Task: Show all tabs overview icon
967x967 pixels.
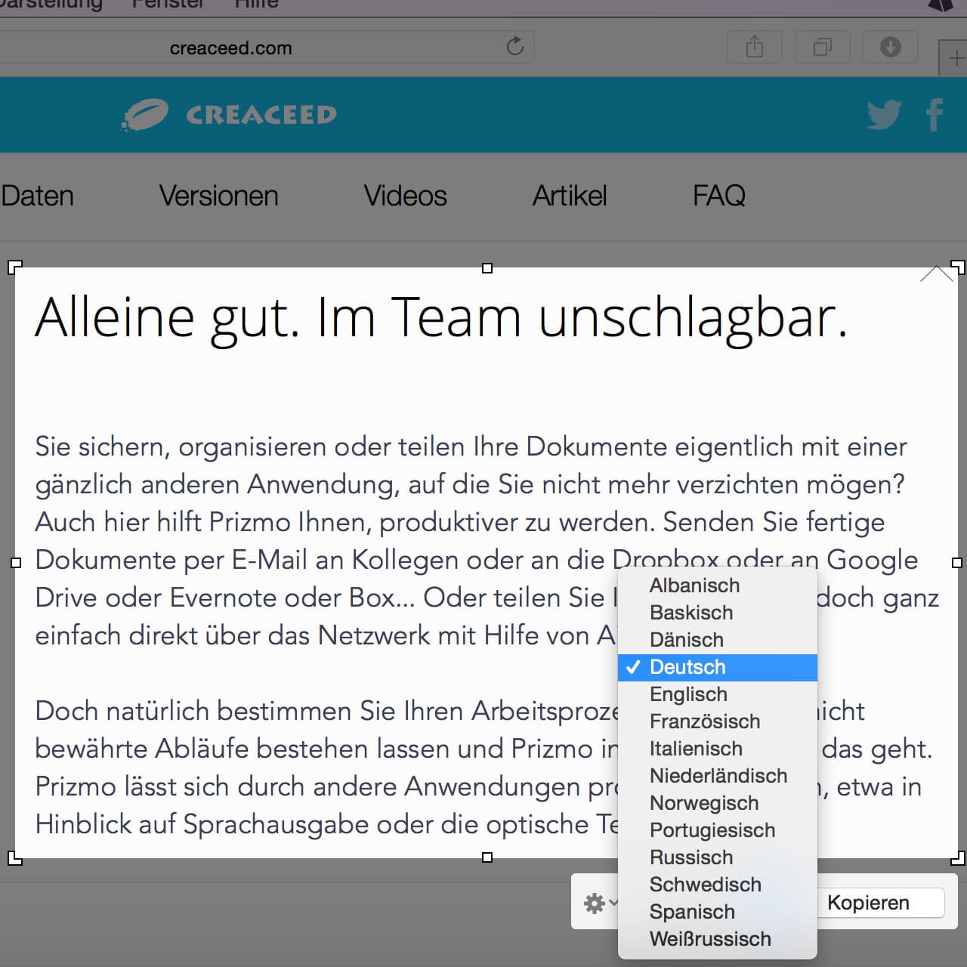Action: point(822,47)
